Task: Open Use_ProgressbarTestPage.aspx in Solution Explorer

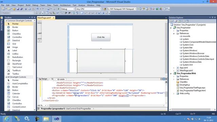Action: [192, 88]
